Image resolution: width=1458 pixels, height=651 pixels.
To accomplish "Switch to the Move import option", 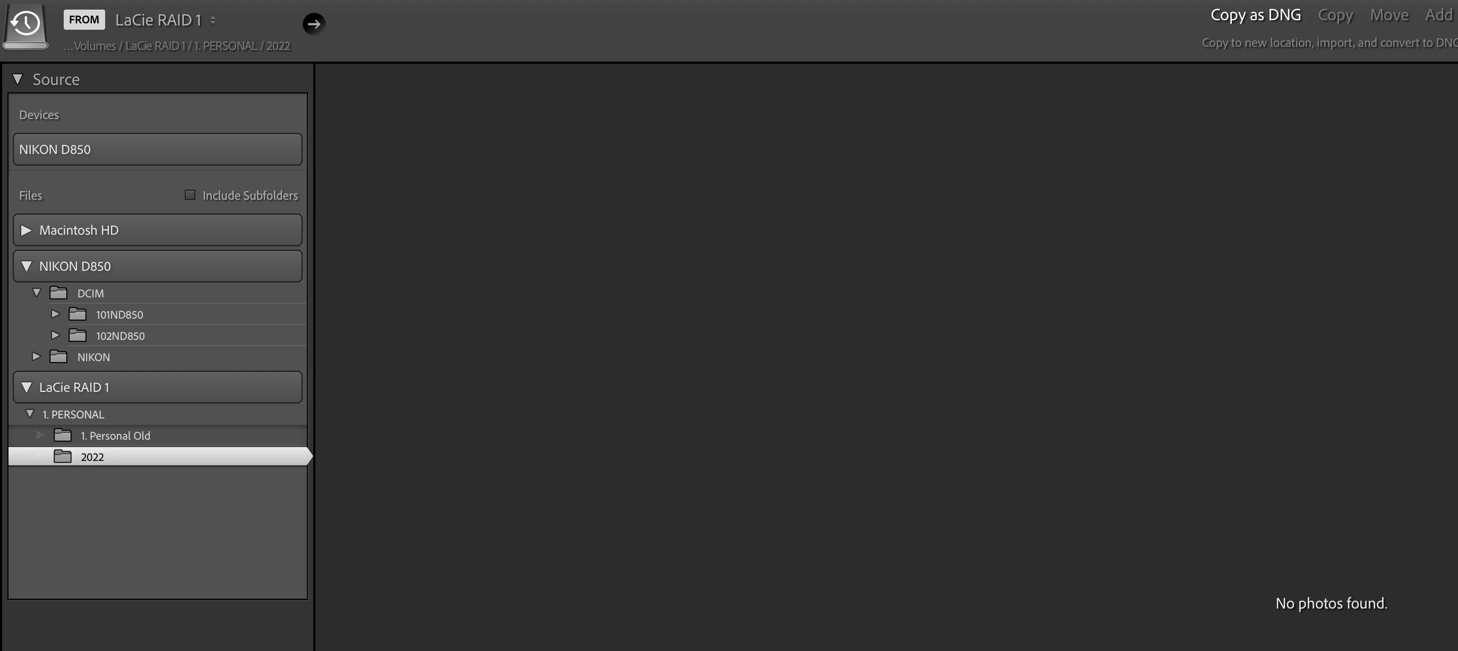I will click(1389, 15).
